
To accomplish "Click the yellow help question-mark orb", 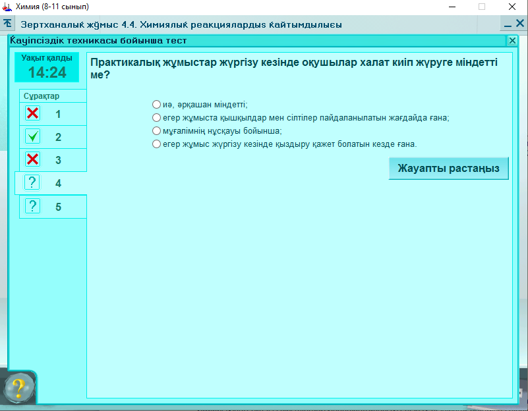I will pos(19,388).
